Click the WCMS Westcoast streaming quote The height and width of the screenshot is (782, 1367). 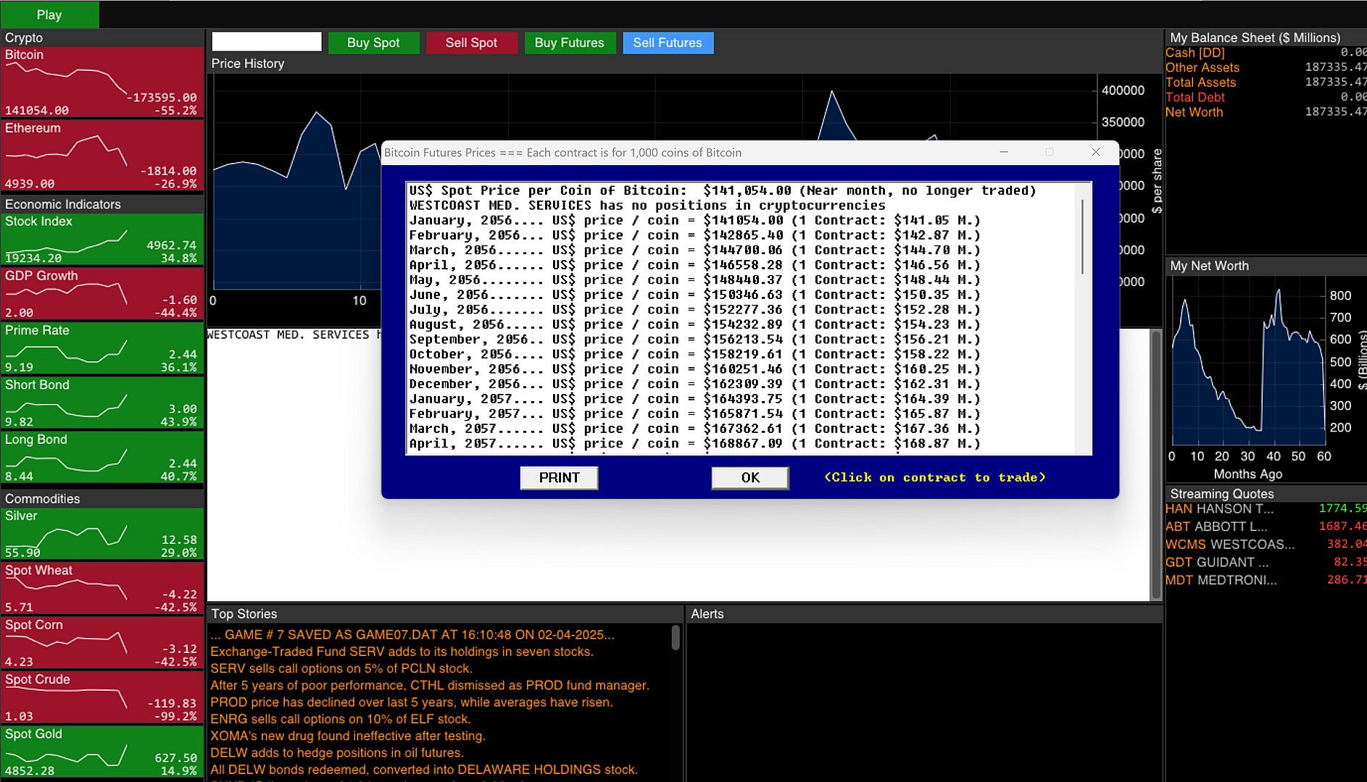coord(1266,545)
